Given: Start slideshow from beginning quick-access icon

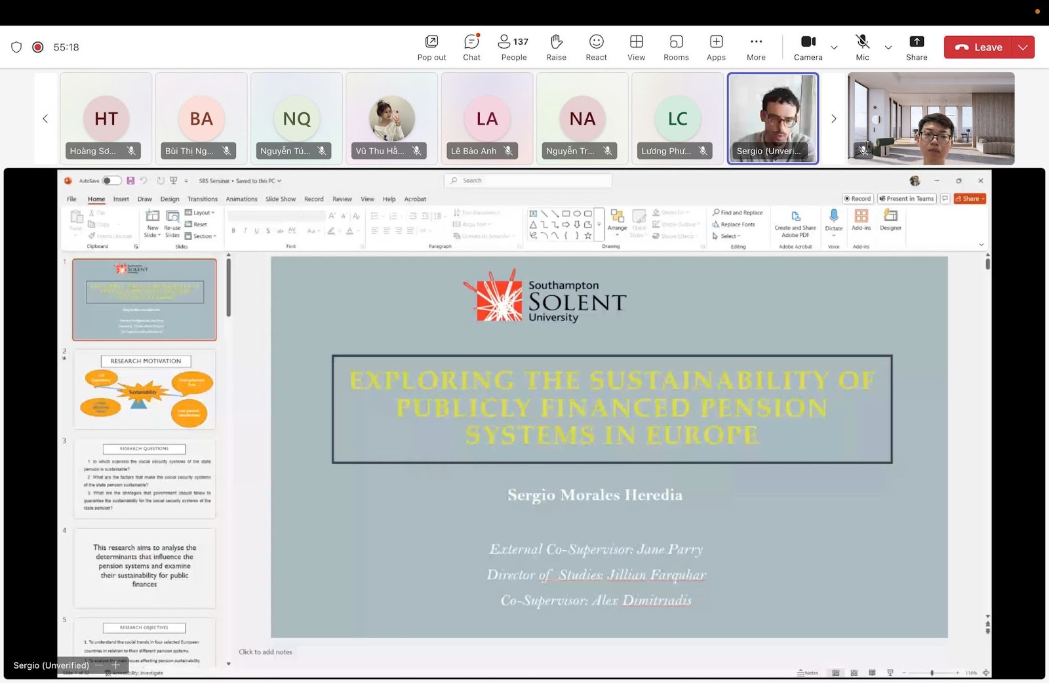Looking at the screenshot, I should (173, 180).
